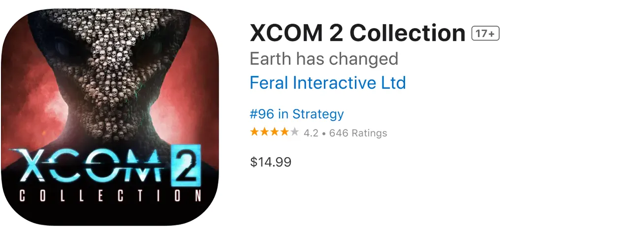Click the 4.2 average rating number
The width and height of the screenshot is (630, 234).
(x=311, y=133)
